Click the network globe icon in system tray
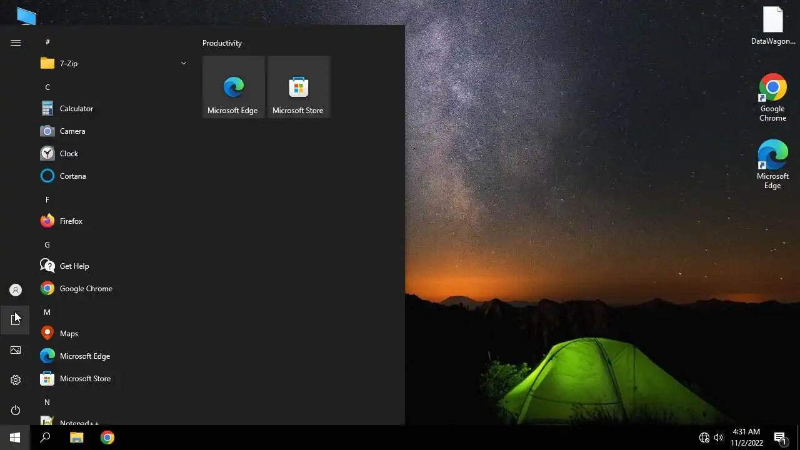The image size is (800, 450). click(704, 437)
